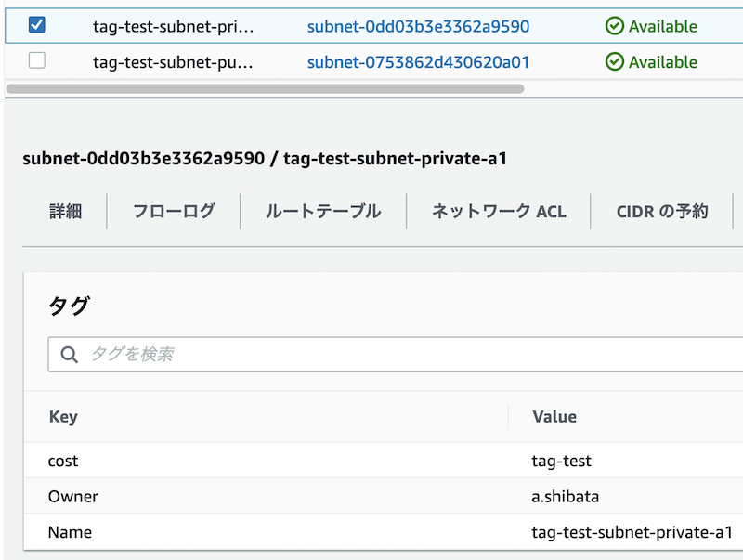Click Available status icon for subnet-0753862d430620a01
Image resolution: width=743 pixels, height=560 pixels.
[x=615, y=61]
